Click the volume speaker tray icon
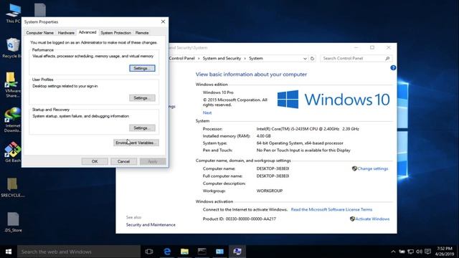The image size is (459, 258). click(419, 252)
